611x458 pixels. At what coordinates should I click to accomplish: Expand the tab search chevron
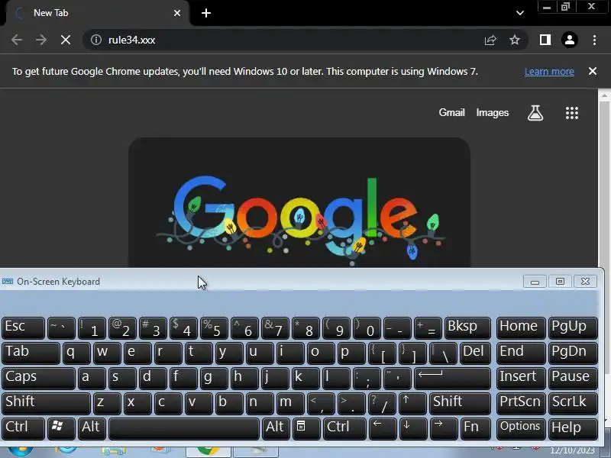tap(519, 13)
